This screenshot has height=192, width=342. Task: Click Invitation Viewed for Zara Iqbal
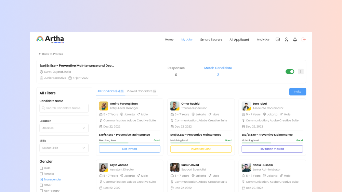(272, 149)
